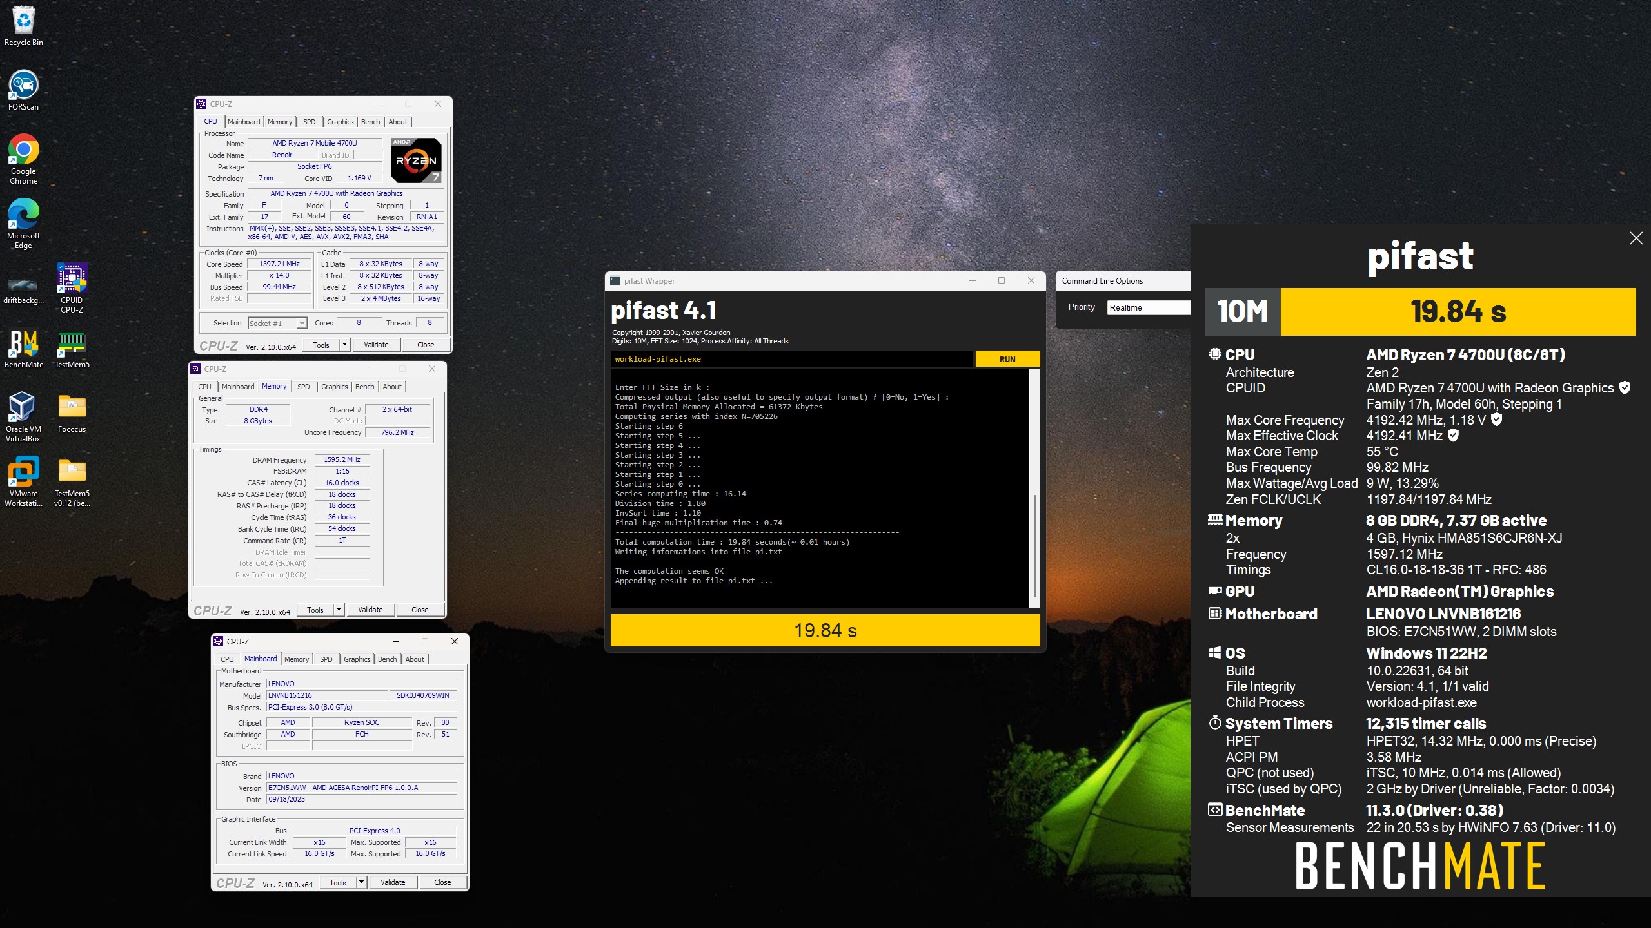Screen dimensions: 1651x928
Task: Open Bench tab in the top CPU-Z window
Action: (x=371, y=122)
